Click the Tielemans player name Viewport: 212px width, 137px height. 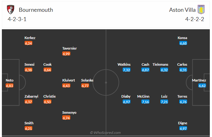[160, 64]
